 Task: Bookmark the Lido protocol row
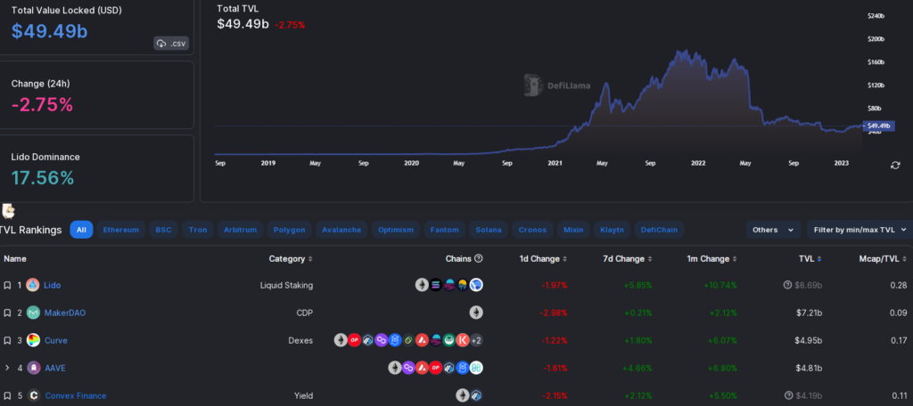pyautogui.click(x=7, y=285)
